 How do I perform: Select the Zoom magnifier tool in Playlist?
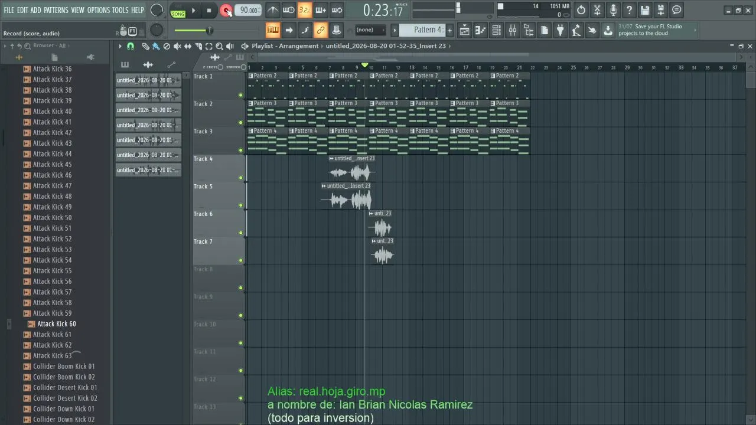pyautogui.click(x=219, y=46)
